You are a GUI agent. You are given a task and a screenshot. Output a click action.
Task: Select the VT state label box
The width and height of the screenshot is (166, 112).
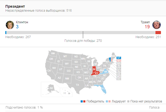(119, 58)
